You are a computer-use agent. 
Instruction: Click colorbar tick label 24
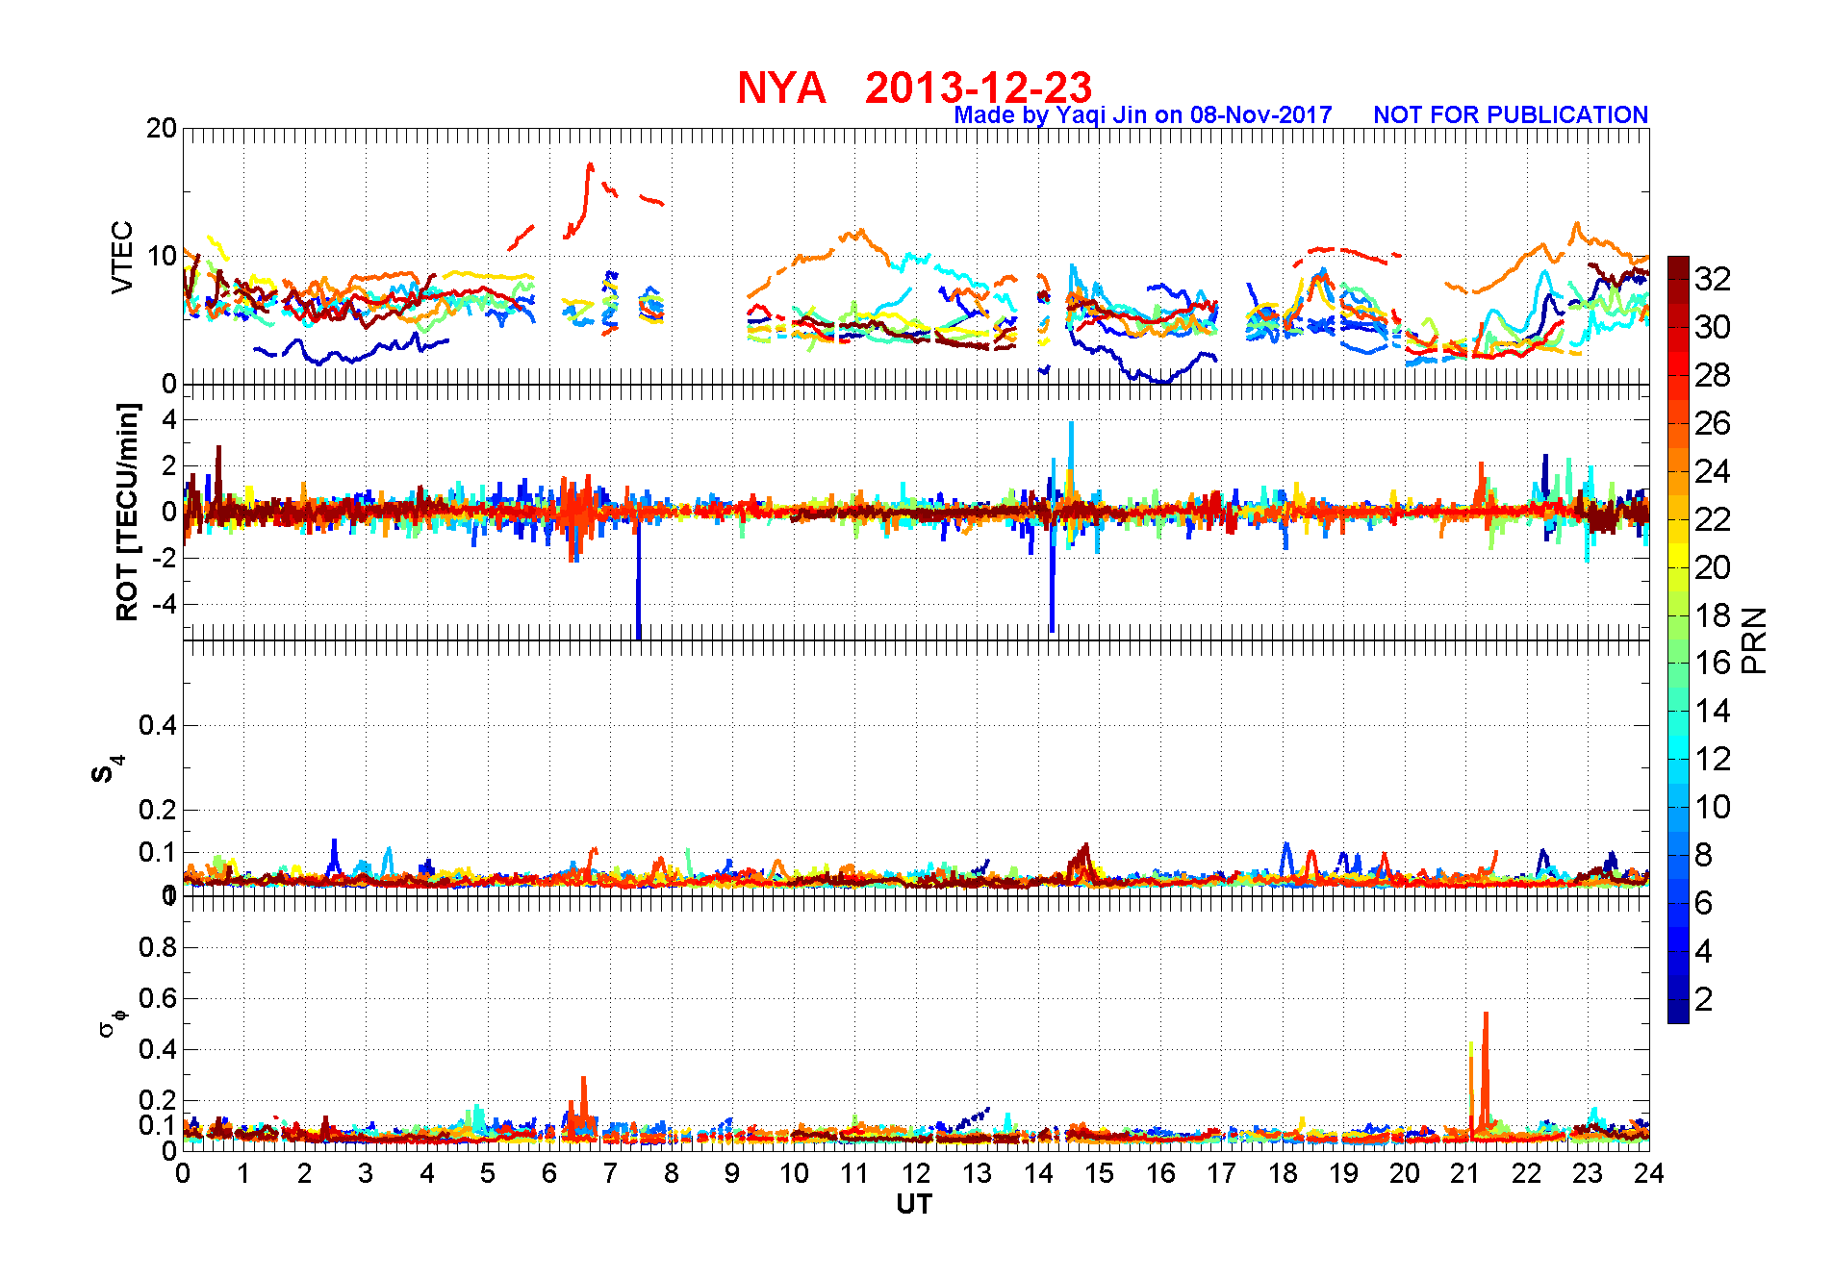pyautogui.click(x=1713, y=471)
